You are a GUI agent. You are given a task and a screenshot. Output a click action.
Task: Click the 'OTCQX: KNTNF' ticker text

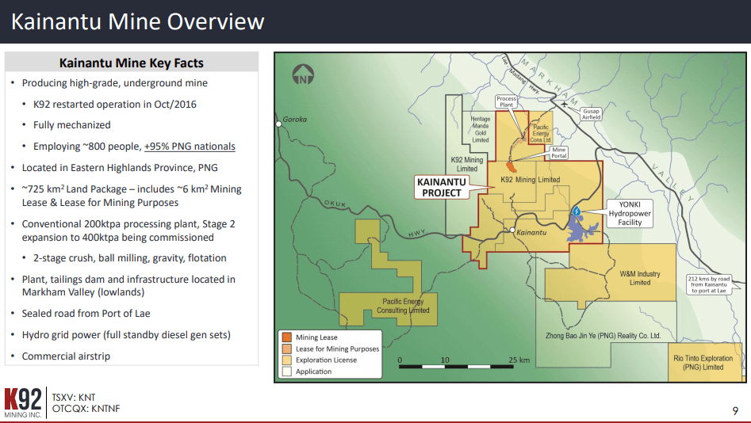[86, 409]
